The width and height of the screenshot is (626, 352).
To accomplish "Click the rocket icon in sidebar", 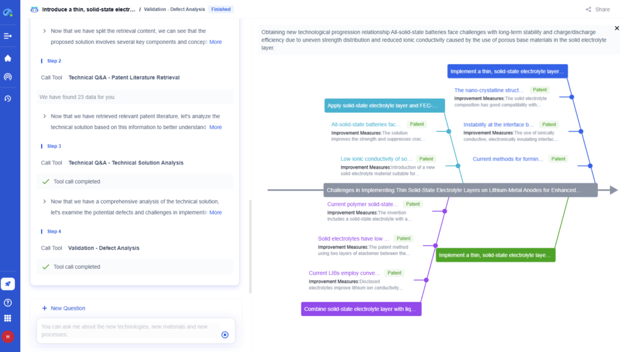I will pos(8,284).
